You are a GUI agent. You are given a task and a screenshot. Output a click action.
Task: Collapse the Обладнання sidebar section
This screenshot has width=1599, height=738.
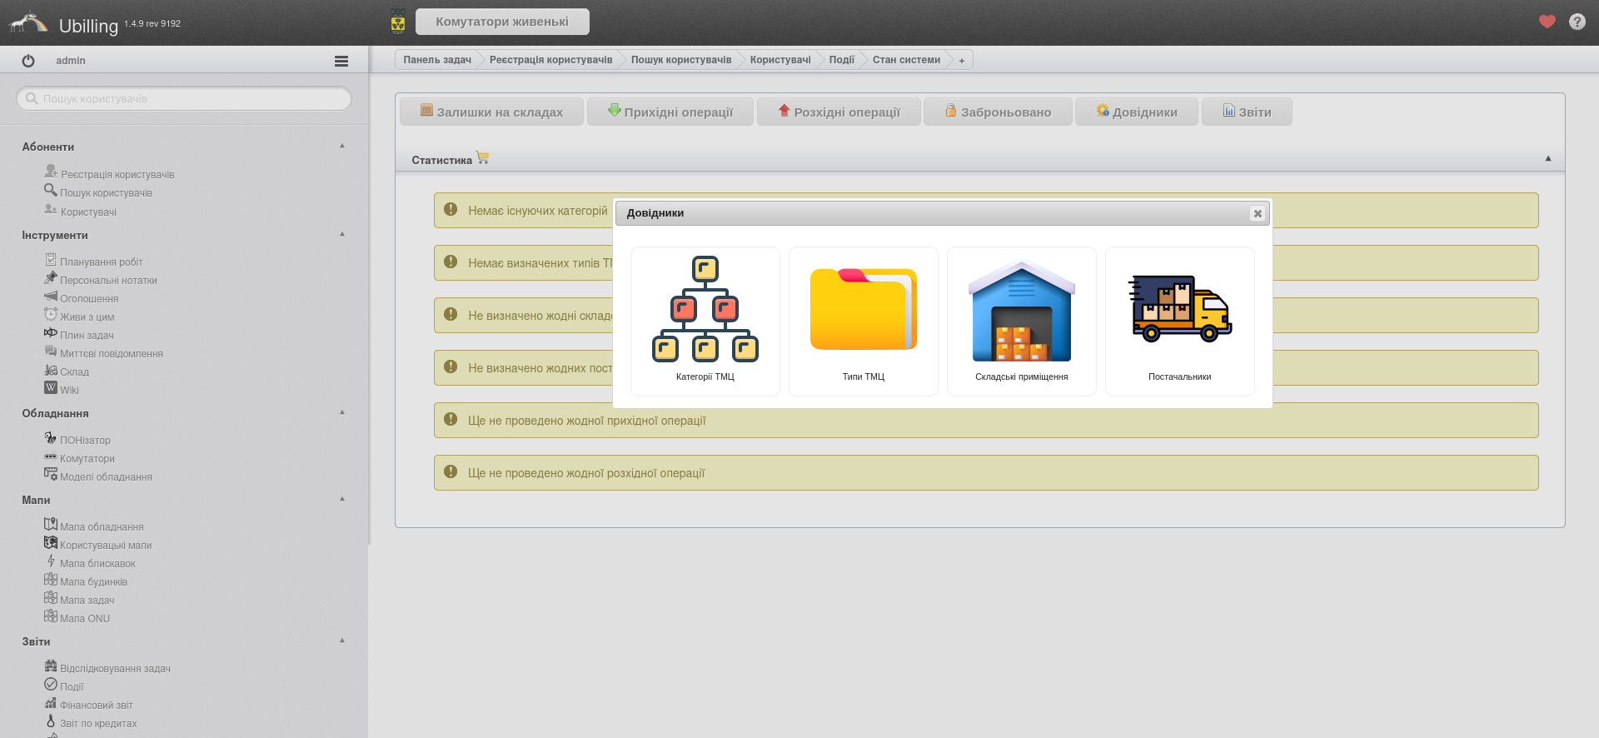pyautogui.click(x=341, y=412)
